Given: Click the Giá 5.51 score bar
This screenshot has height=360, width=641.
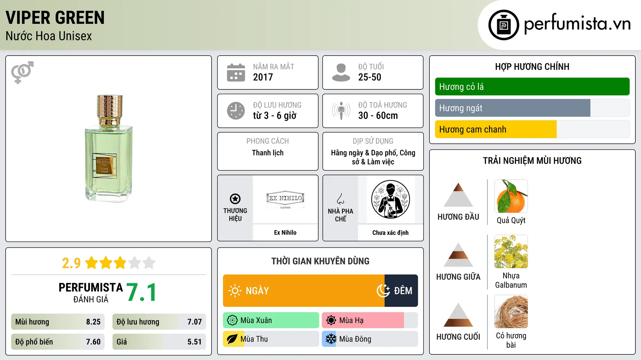Looking at the screenshot, I should [159, 342].
